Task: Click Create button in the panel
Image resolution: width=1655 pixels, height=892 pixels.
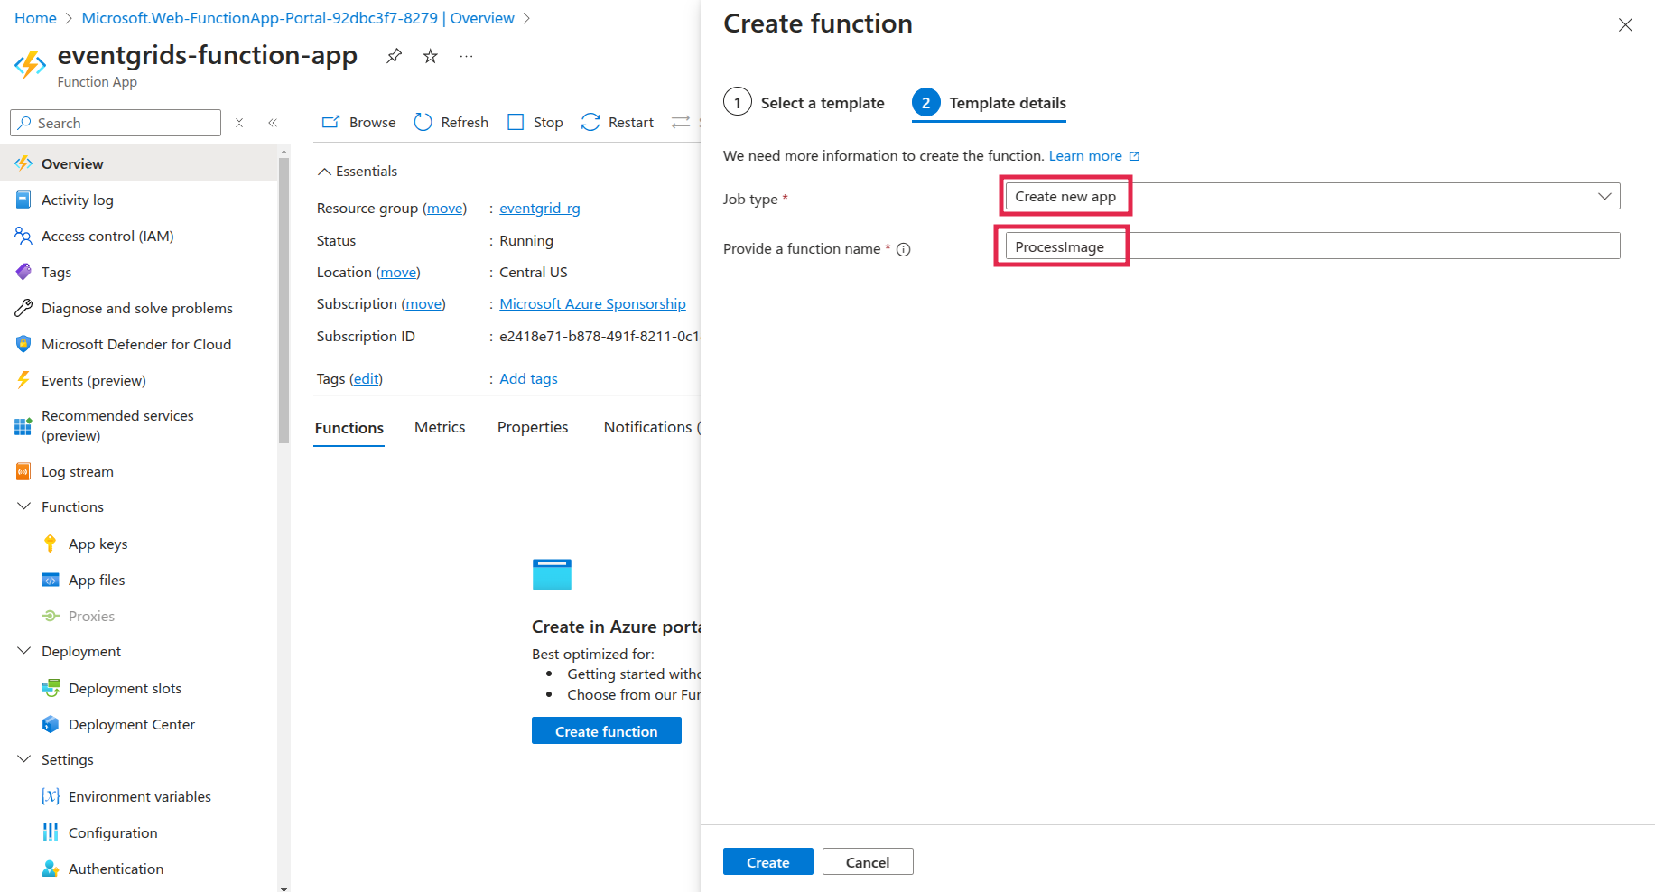Action: [x=767, y=862]
